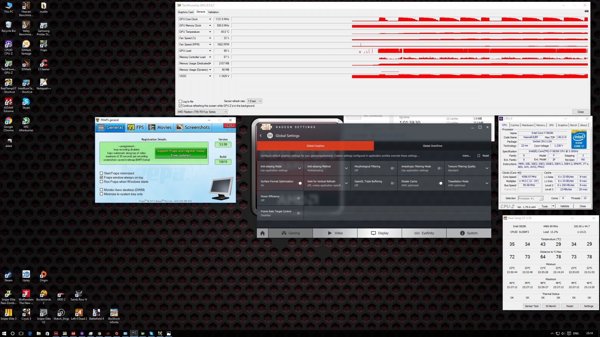Open Battlefield 4 desktop icon
Screen dimensions: 600x337
pos(96,315)
